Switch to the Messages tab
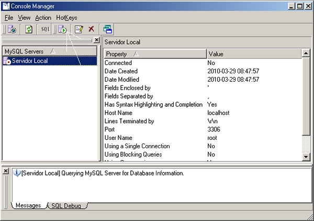Viewport: 314px width, 221px height. pyautogui.click(x=28, y=205)
